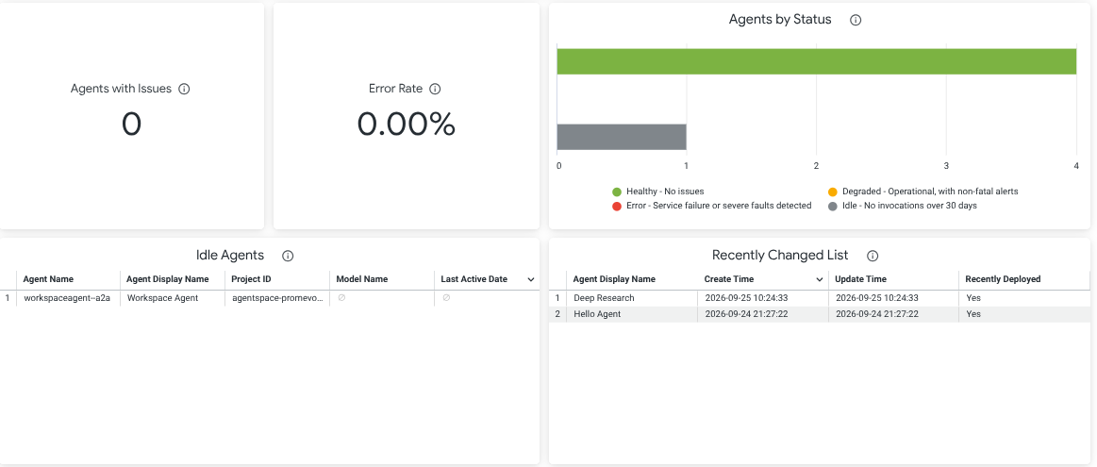1097x467 pixels.
Task: Toggle the orange Degraded legend entry
Action: pyautogui.click(x=922, y=192)
